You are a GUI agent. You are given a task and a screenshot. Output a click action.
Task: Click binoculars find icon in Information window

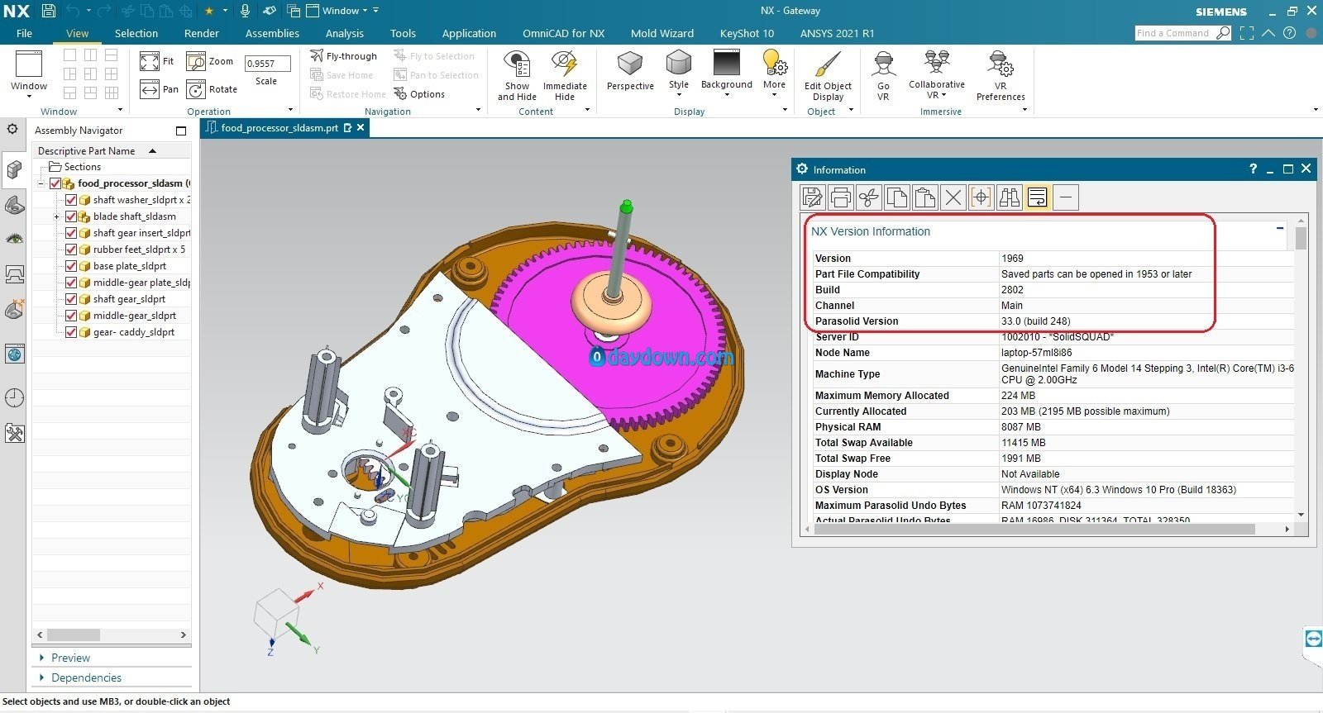[1009, 197]
